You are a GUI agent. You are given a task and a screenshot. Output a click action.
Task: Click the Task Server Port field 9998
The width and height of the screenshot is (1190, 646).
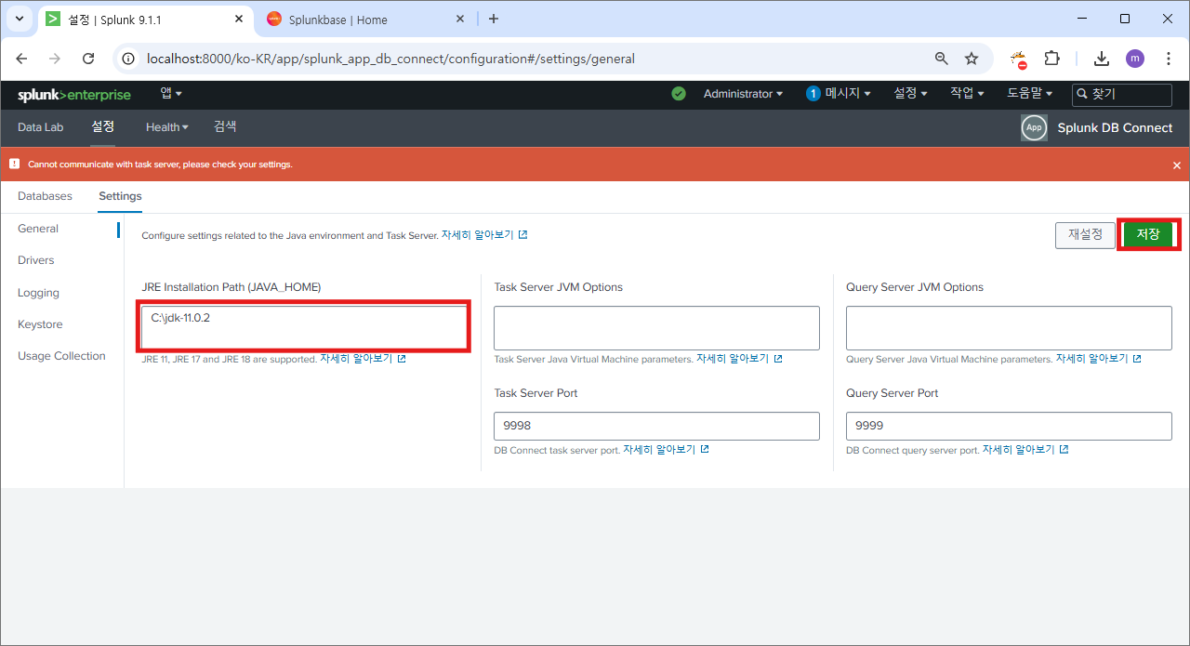(x=656, y=426)
